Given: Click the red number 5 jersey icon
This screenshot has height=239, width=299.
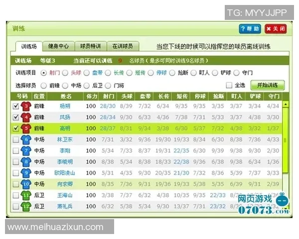Looking at the screenshot, I should click(x=26, y=128).
